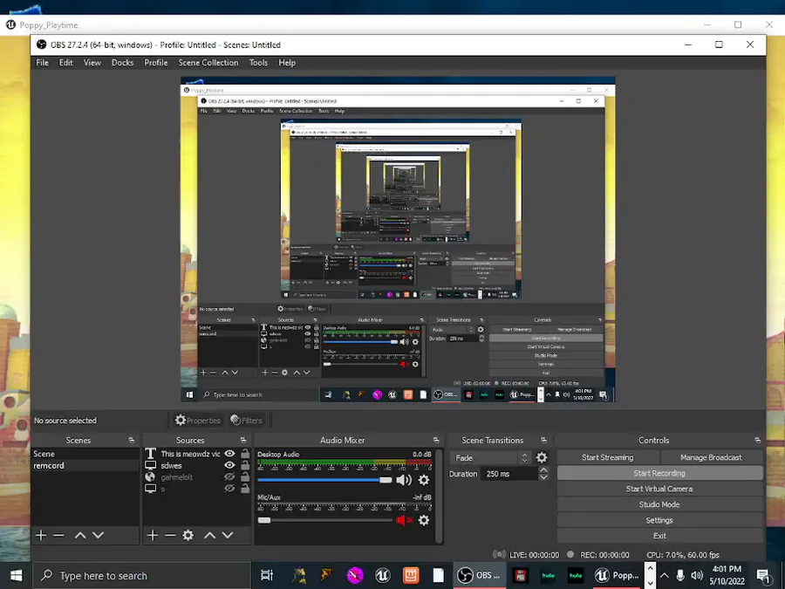The height and width of the screenshot is (589, 785).
Task: Lock the gahmeloit source
Action: point(245,476)
